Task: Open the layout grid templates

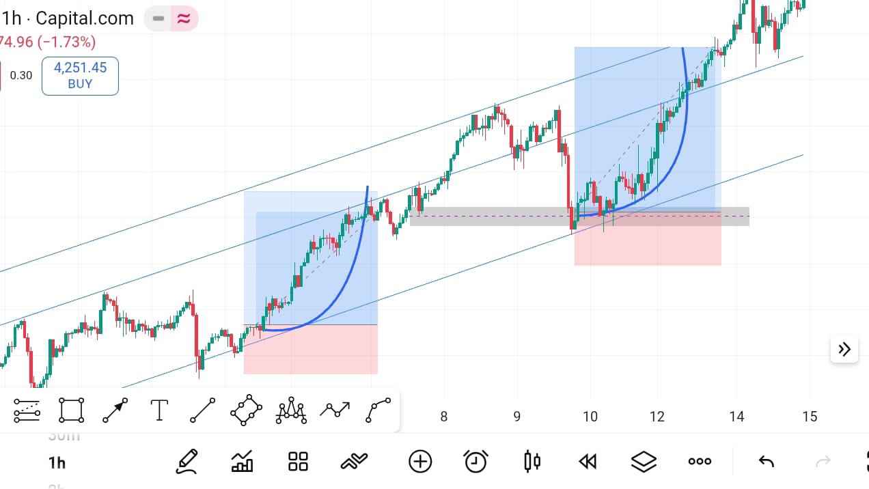Action: pos(298,462)
